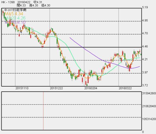The height and width of the screenshot is (134, 156).
Task: Select the 20151222 date label
Action: tap(56, 88)
